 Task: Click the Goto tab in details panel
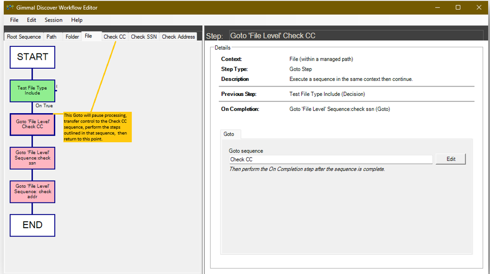(x=229, y=134)
